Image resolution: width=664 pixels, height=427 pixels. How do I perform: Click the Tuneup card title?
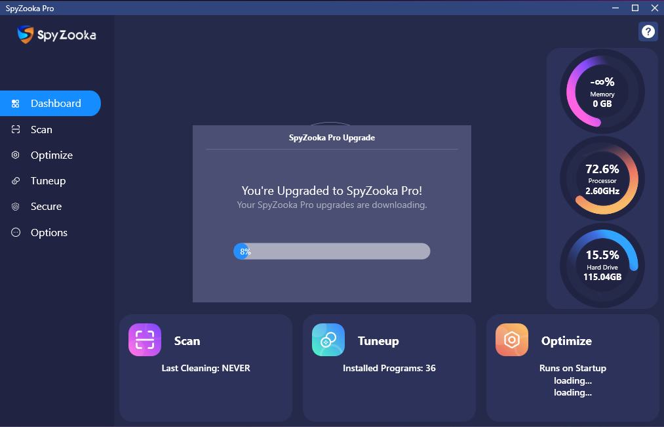tap(378, 341)
